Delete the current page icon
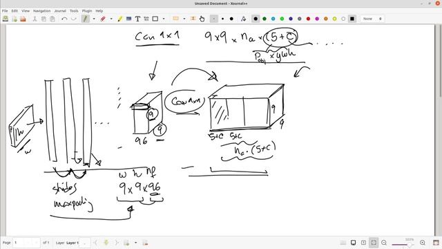Screen dimensions: 442x249 [145, 243]
